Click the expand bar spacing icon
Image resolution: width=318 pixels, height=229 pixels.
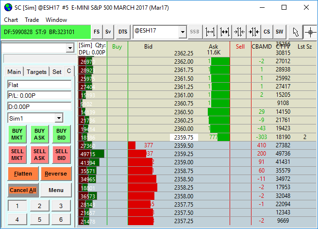(210, 32)
